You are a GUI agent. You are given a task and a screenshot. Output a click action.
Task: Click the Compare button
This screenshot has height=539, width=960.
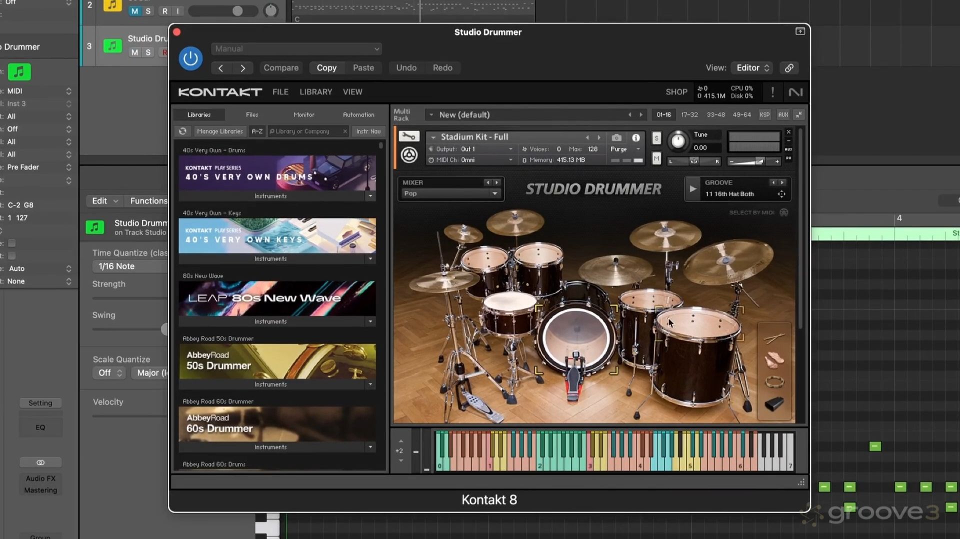(x=281, y=68)
